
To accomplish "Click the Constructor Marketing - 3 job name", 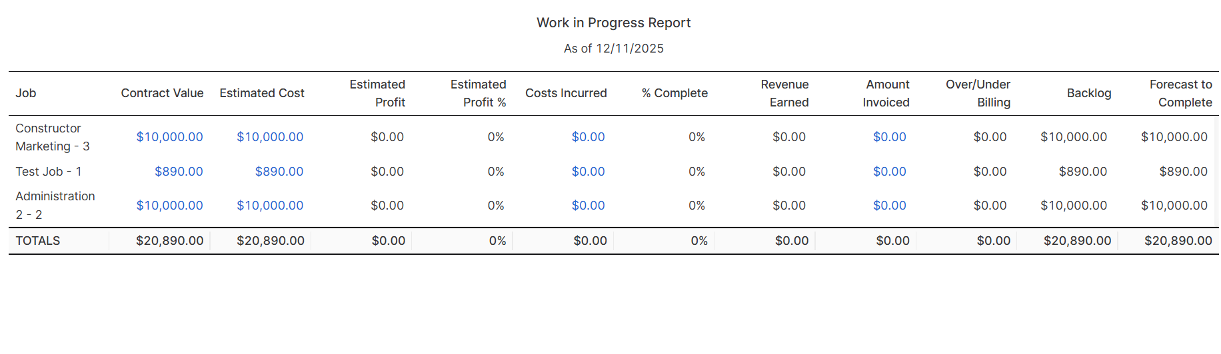I will click(x=52, y=137).
